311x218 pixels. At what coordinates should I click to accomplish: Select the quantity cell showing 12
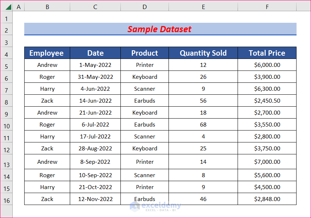tap(203, 65)
